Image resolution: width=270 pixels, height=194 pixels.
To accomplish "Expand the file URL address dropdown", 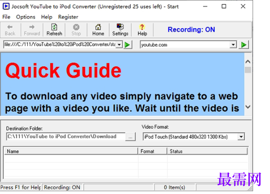I will tap(119, 45).
